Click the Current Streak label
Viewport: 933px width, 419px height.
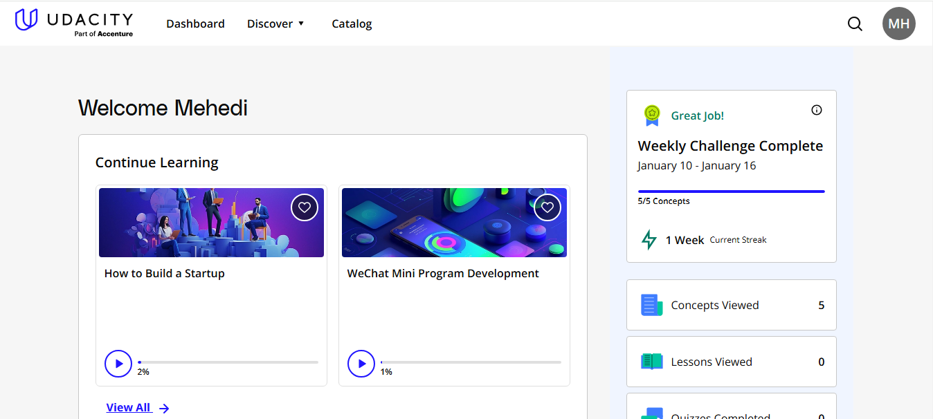[739, 240]
